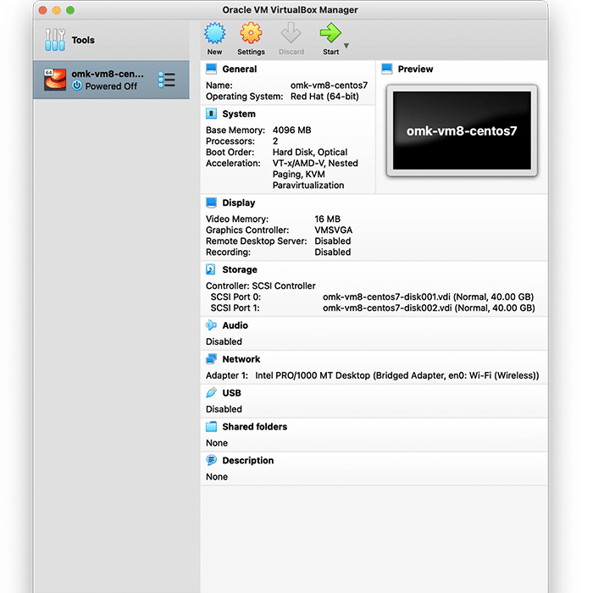Image resolution: width=593 pixels, height=593 pixels.
Task: Click the Preview heading label
Action: tap(415, 69)
